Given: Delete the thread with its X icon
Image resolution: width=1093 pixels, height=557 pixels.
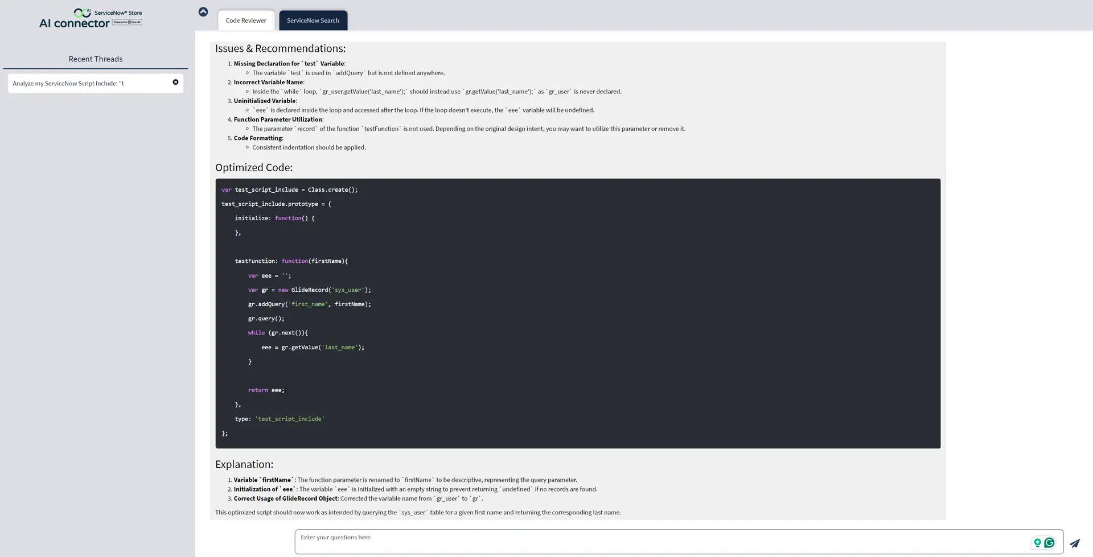Looking at the screenshot, I should click(175, 82).
